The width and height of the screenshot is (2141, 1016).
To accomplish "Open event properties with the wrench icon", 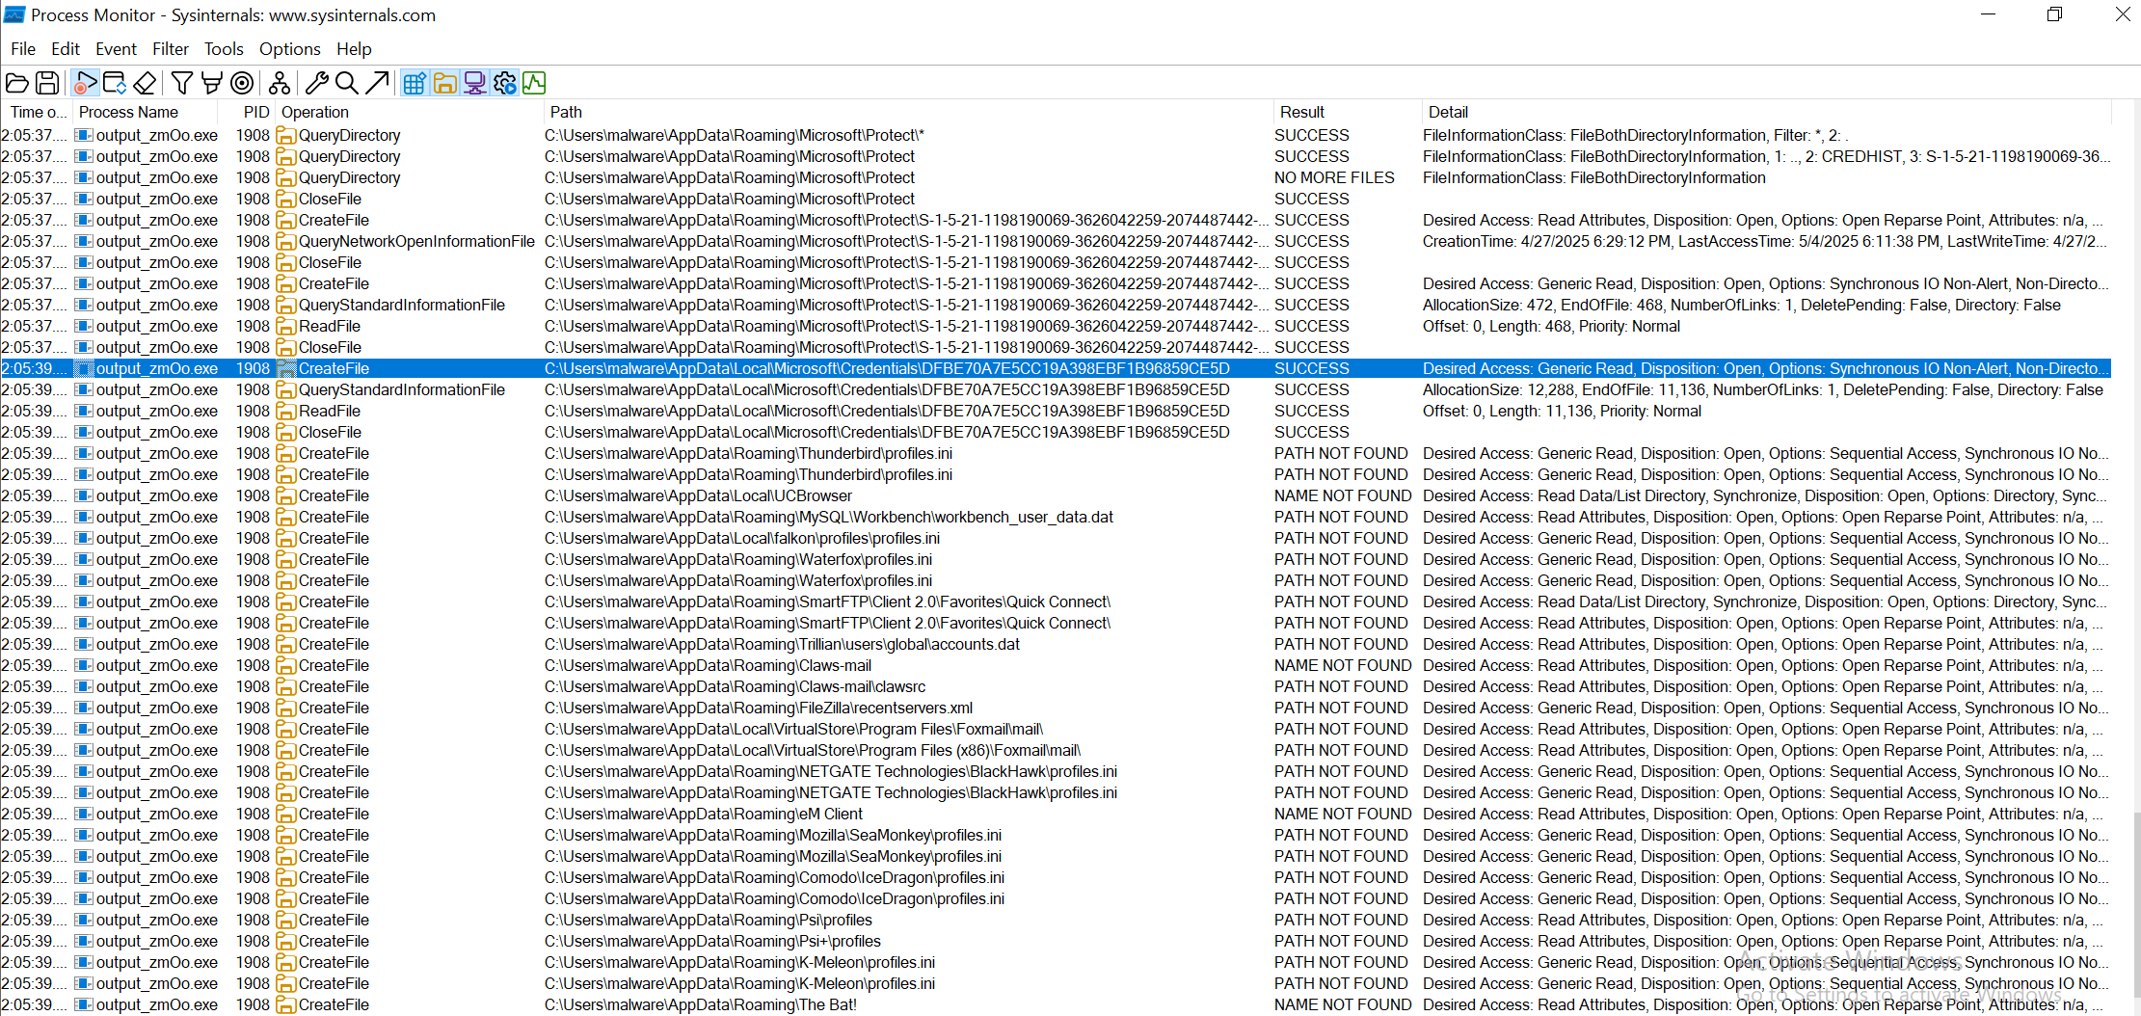I will (x=317, y=83).
